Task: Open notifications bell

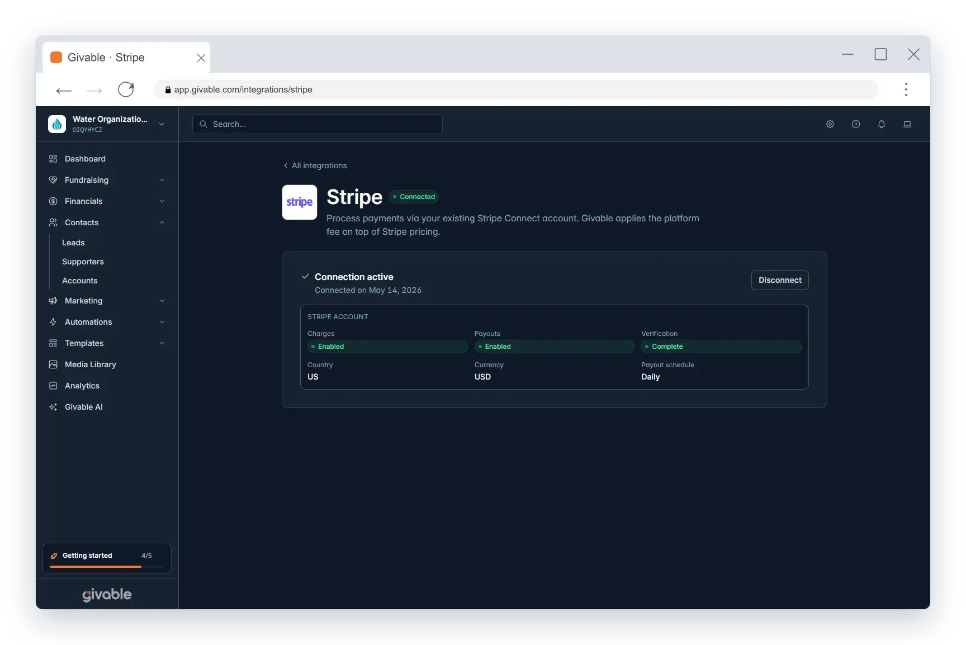Action: pyautogui.click(x=882, y=124)
